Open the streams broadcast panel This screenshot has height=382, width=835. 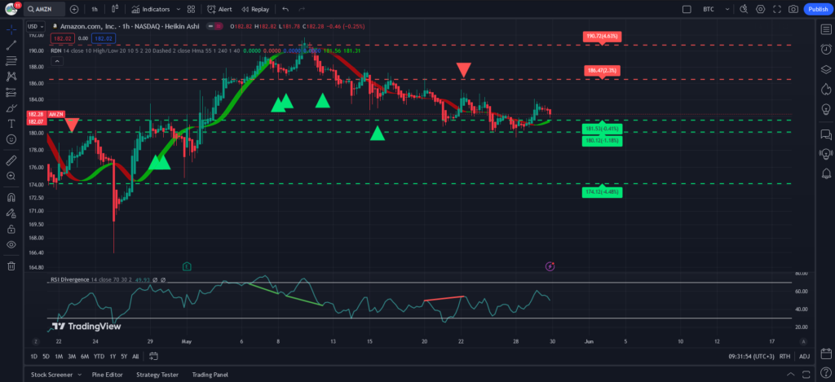click(x=826, y=154)
